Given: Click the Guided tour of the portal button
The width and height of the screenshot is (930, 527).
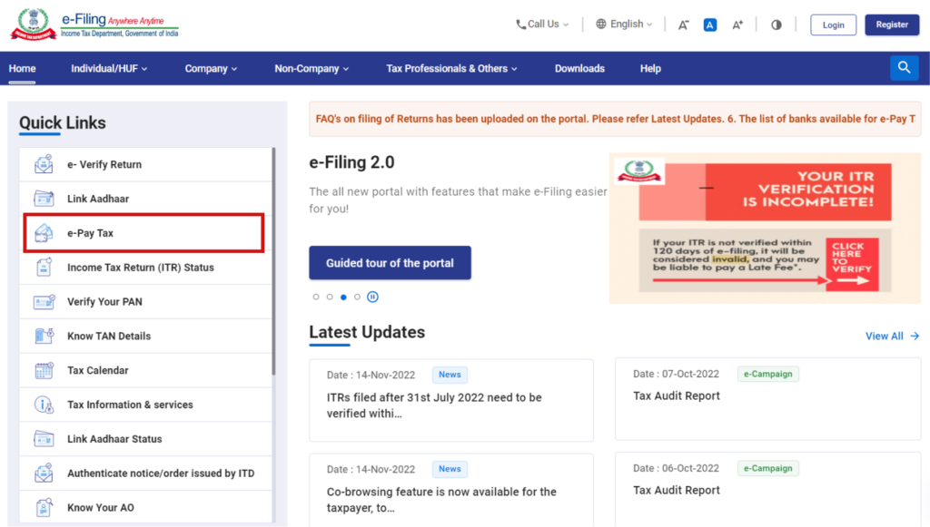Looking at the screenshot, I should [x=390, y=262].
